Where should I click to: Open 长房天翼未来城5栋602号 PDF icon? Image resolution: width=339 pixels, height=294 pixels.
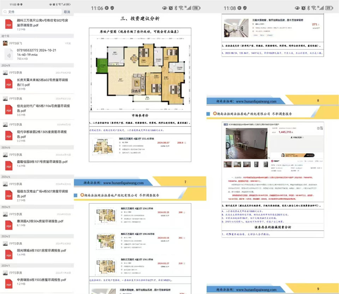(8, 84)
